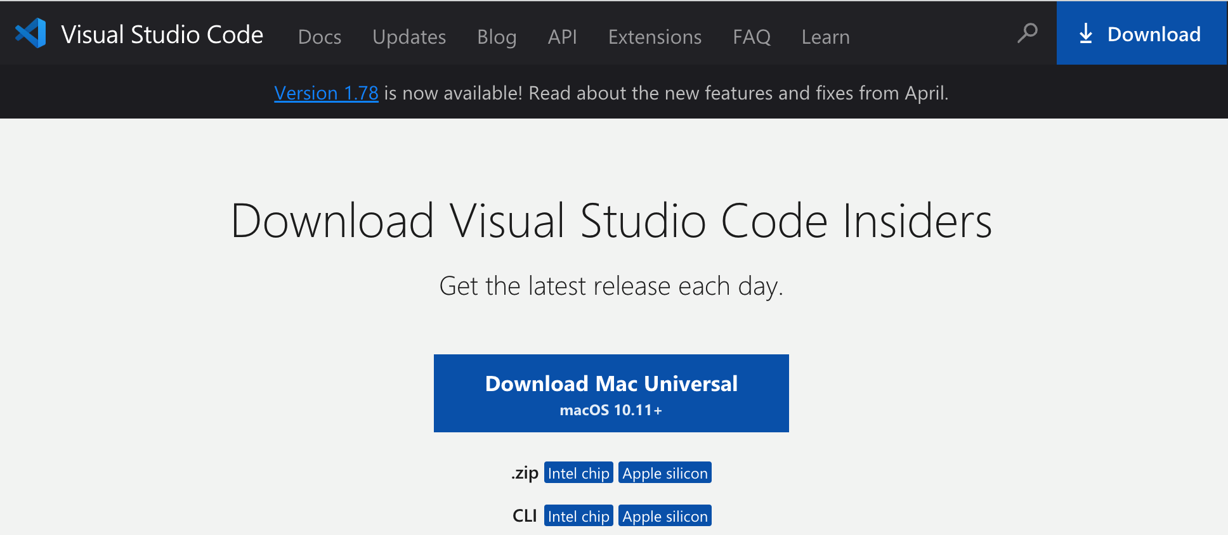Click the Visual Studio Code logo icon
The height and width of the screenshot is (535, 1228).
point(30,33)
